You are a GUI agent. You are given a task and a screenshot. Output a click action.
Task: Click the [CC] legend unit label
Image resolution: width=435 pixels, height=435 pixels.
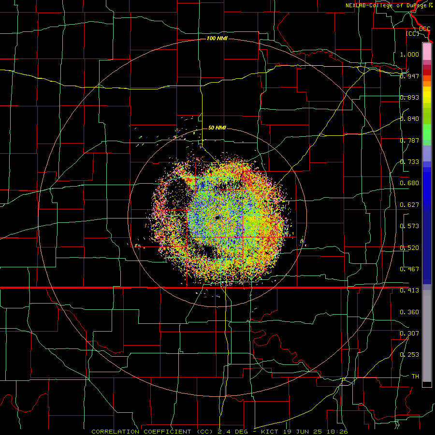[x=412, y=33]
